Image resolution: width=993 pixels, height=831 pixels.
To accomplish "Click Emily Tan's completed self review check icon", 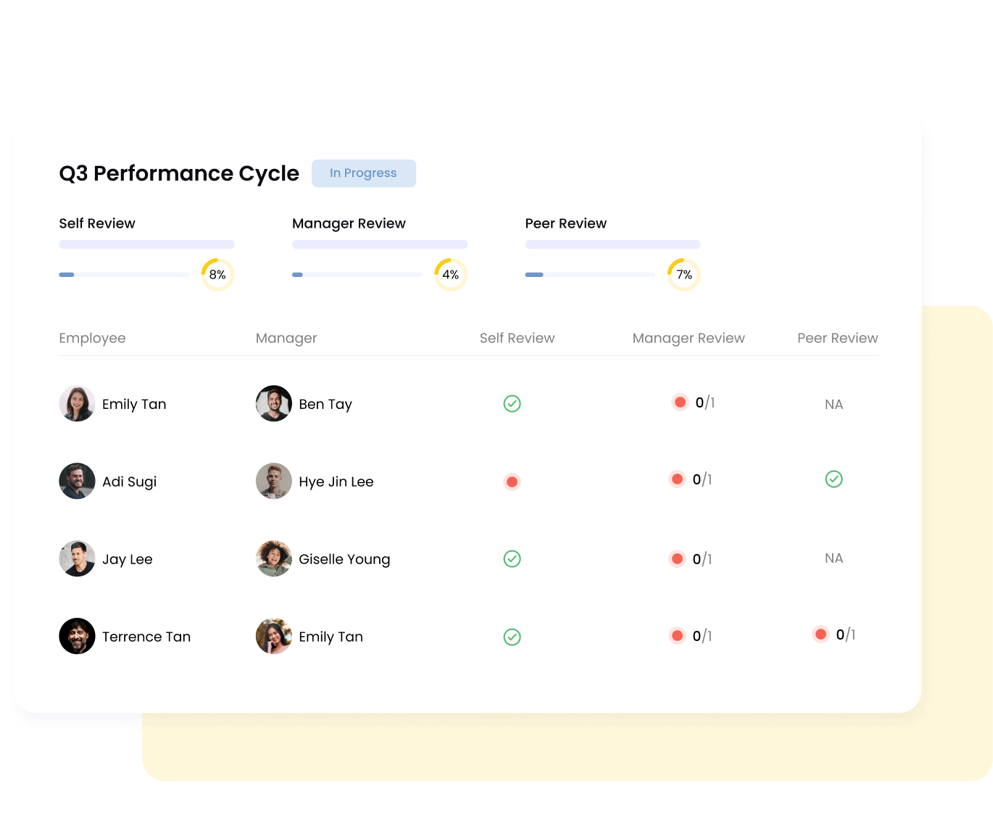I will [512, 404].
